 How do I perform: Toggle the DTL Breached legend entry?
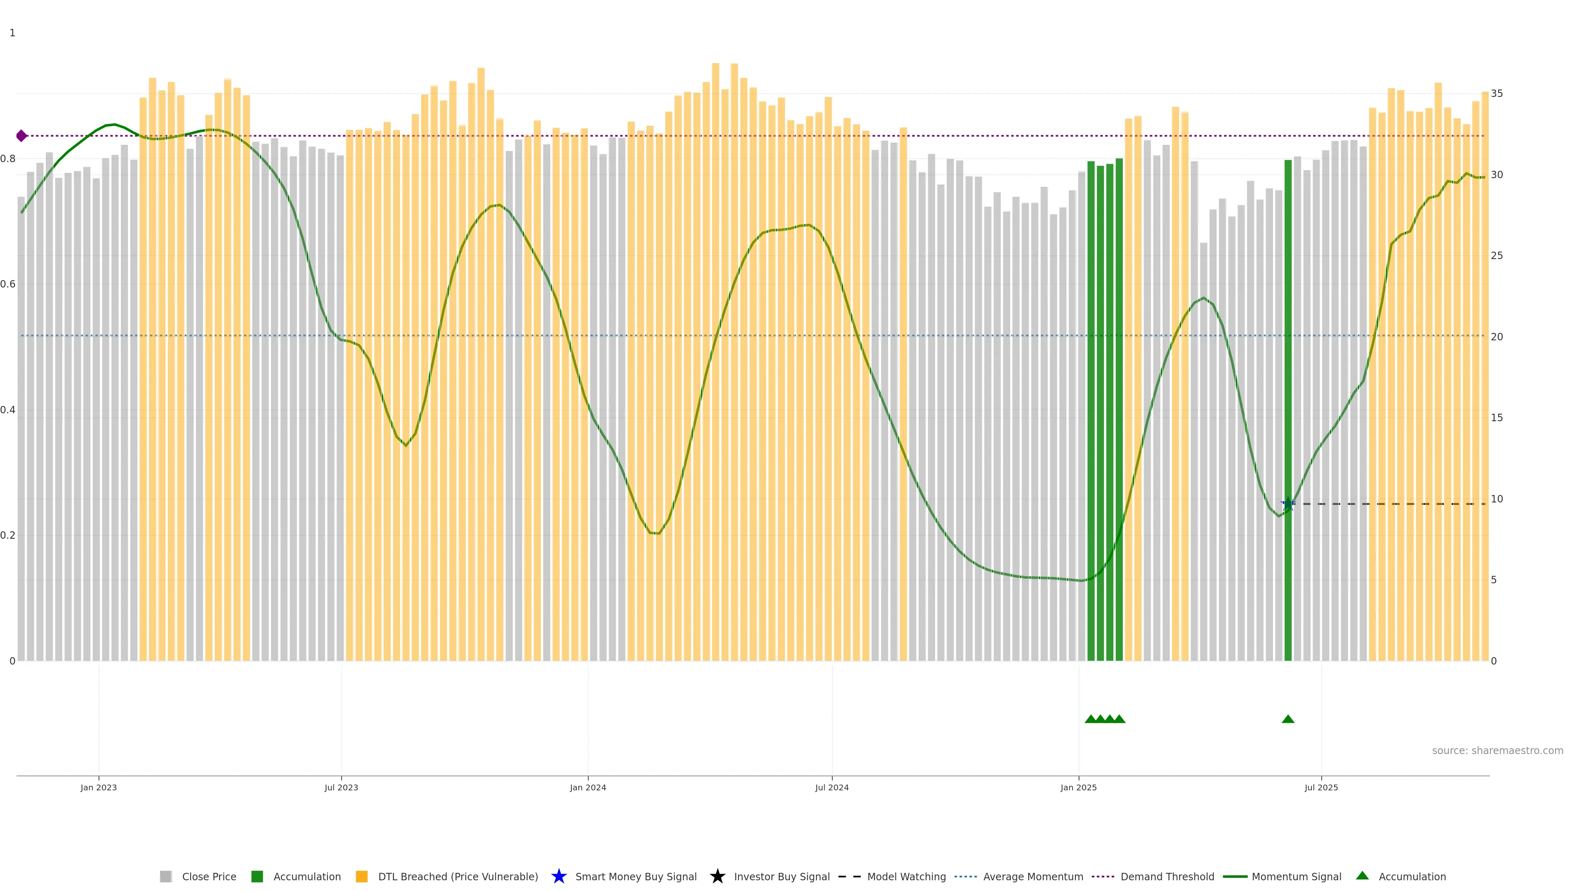(457, 876)
